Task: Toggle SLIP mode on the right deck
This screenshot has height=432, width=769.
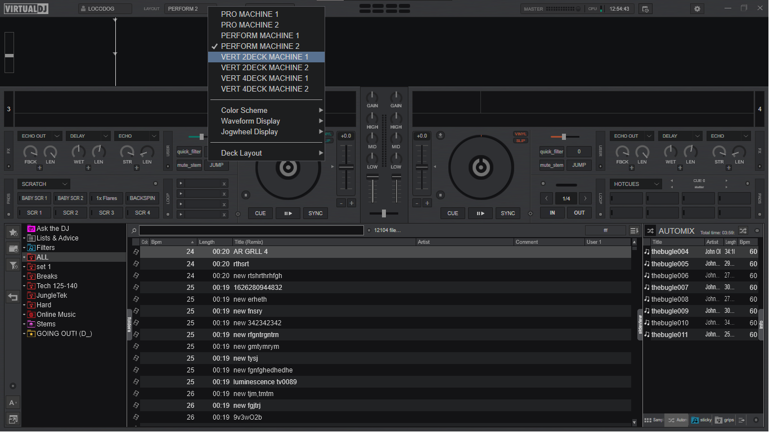Action: click(520, 140)
